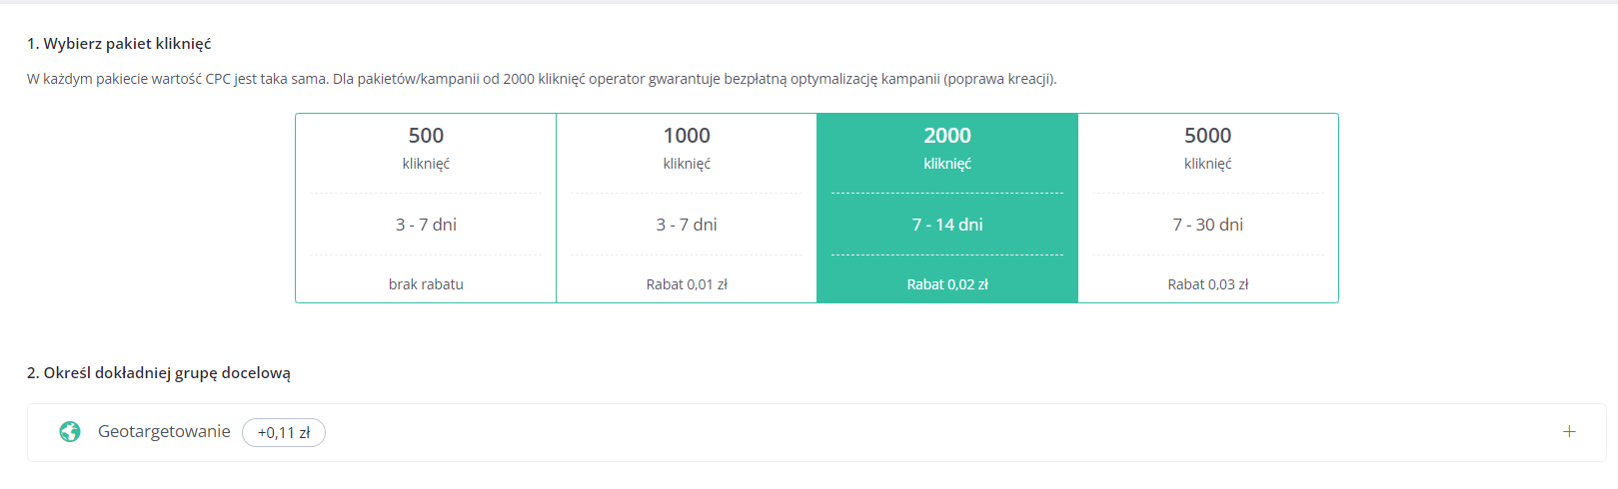Click the Rabat 0,02 zł label
The image size is (1618, 489).
click(x=947, y=284)
